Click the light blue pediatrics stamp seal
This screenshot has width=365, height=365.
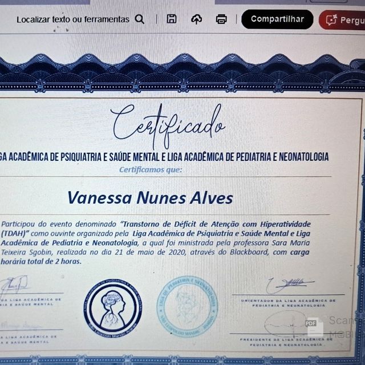188,307
